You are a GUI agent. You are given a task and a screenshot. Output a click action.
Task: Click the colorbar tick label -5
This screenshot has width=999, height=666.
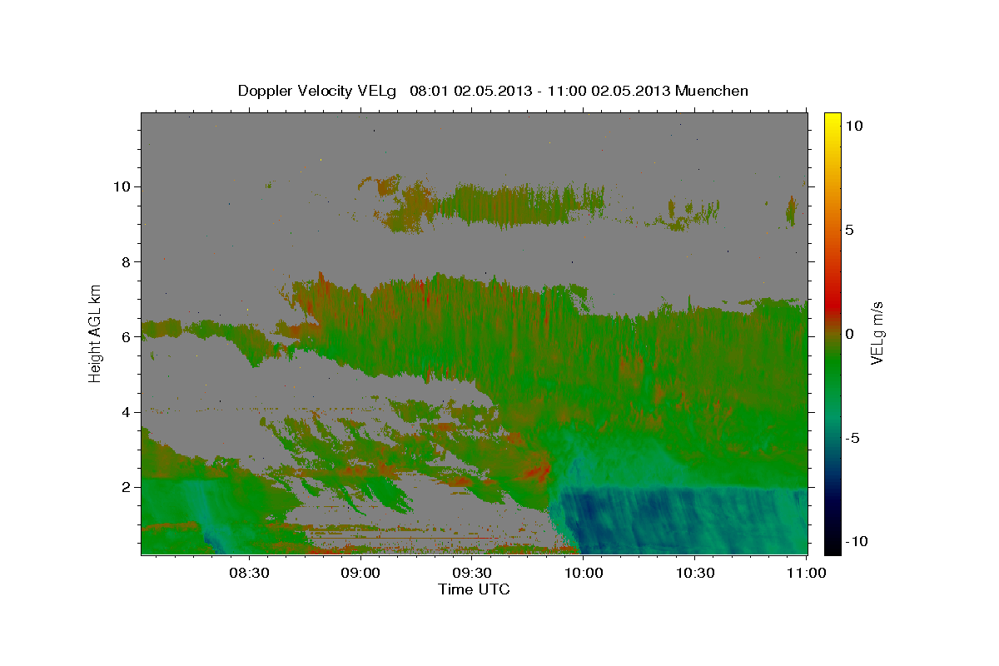click(x=852, y=438)
